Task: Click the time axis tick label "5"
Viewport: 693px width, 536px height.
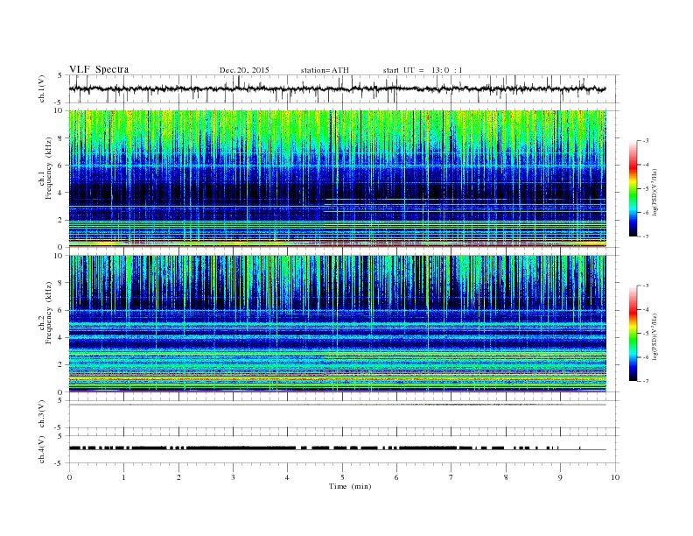Action: [x=342, y=477]
